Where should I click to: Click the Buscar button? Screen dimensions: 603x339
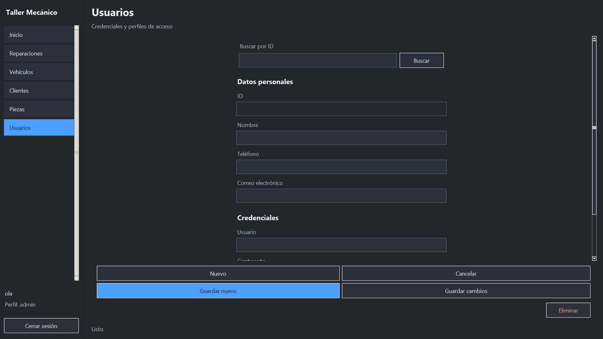click(421, 60)
